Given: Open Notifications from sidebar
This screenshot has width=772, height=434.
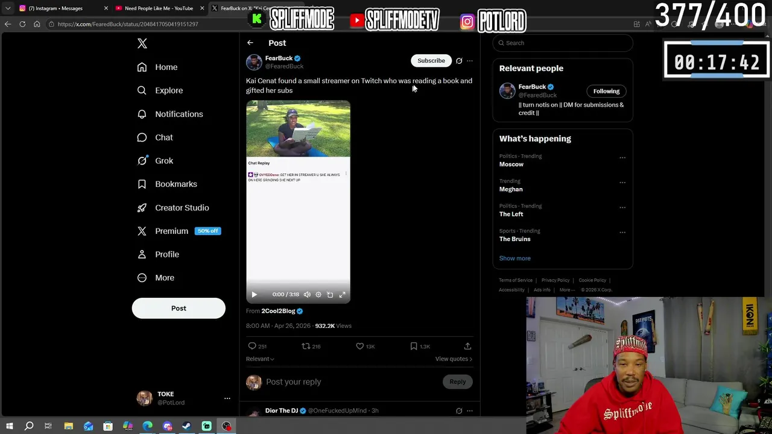Looking at the screenshot, I should 170,114.
